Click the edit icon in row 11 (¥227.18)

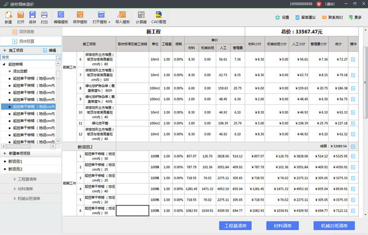click(x=353, y=123)
